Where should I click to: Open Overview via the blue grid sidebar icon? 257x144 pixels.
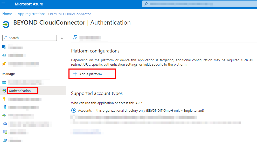click(x=4, y=47)
